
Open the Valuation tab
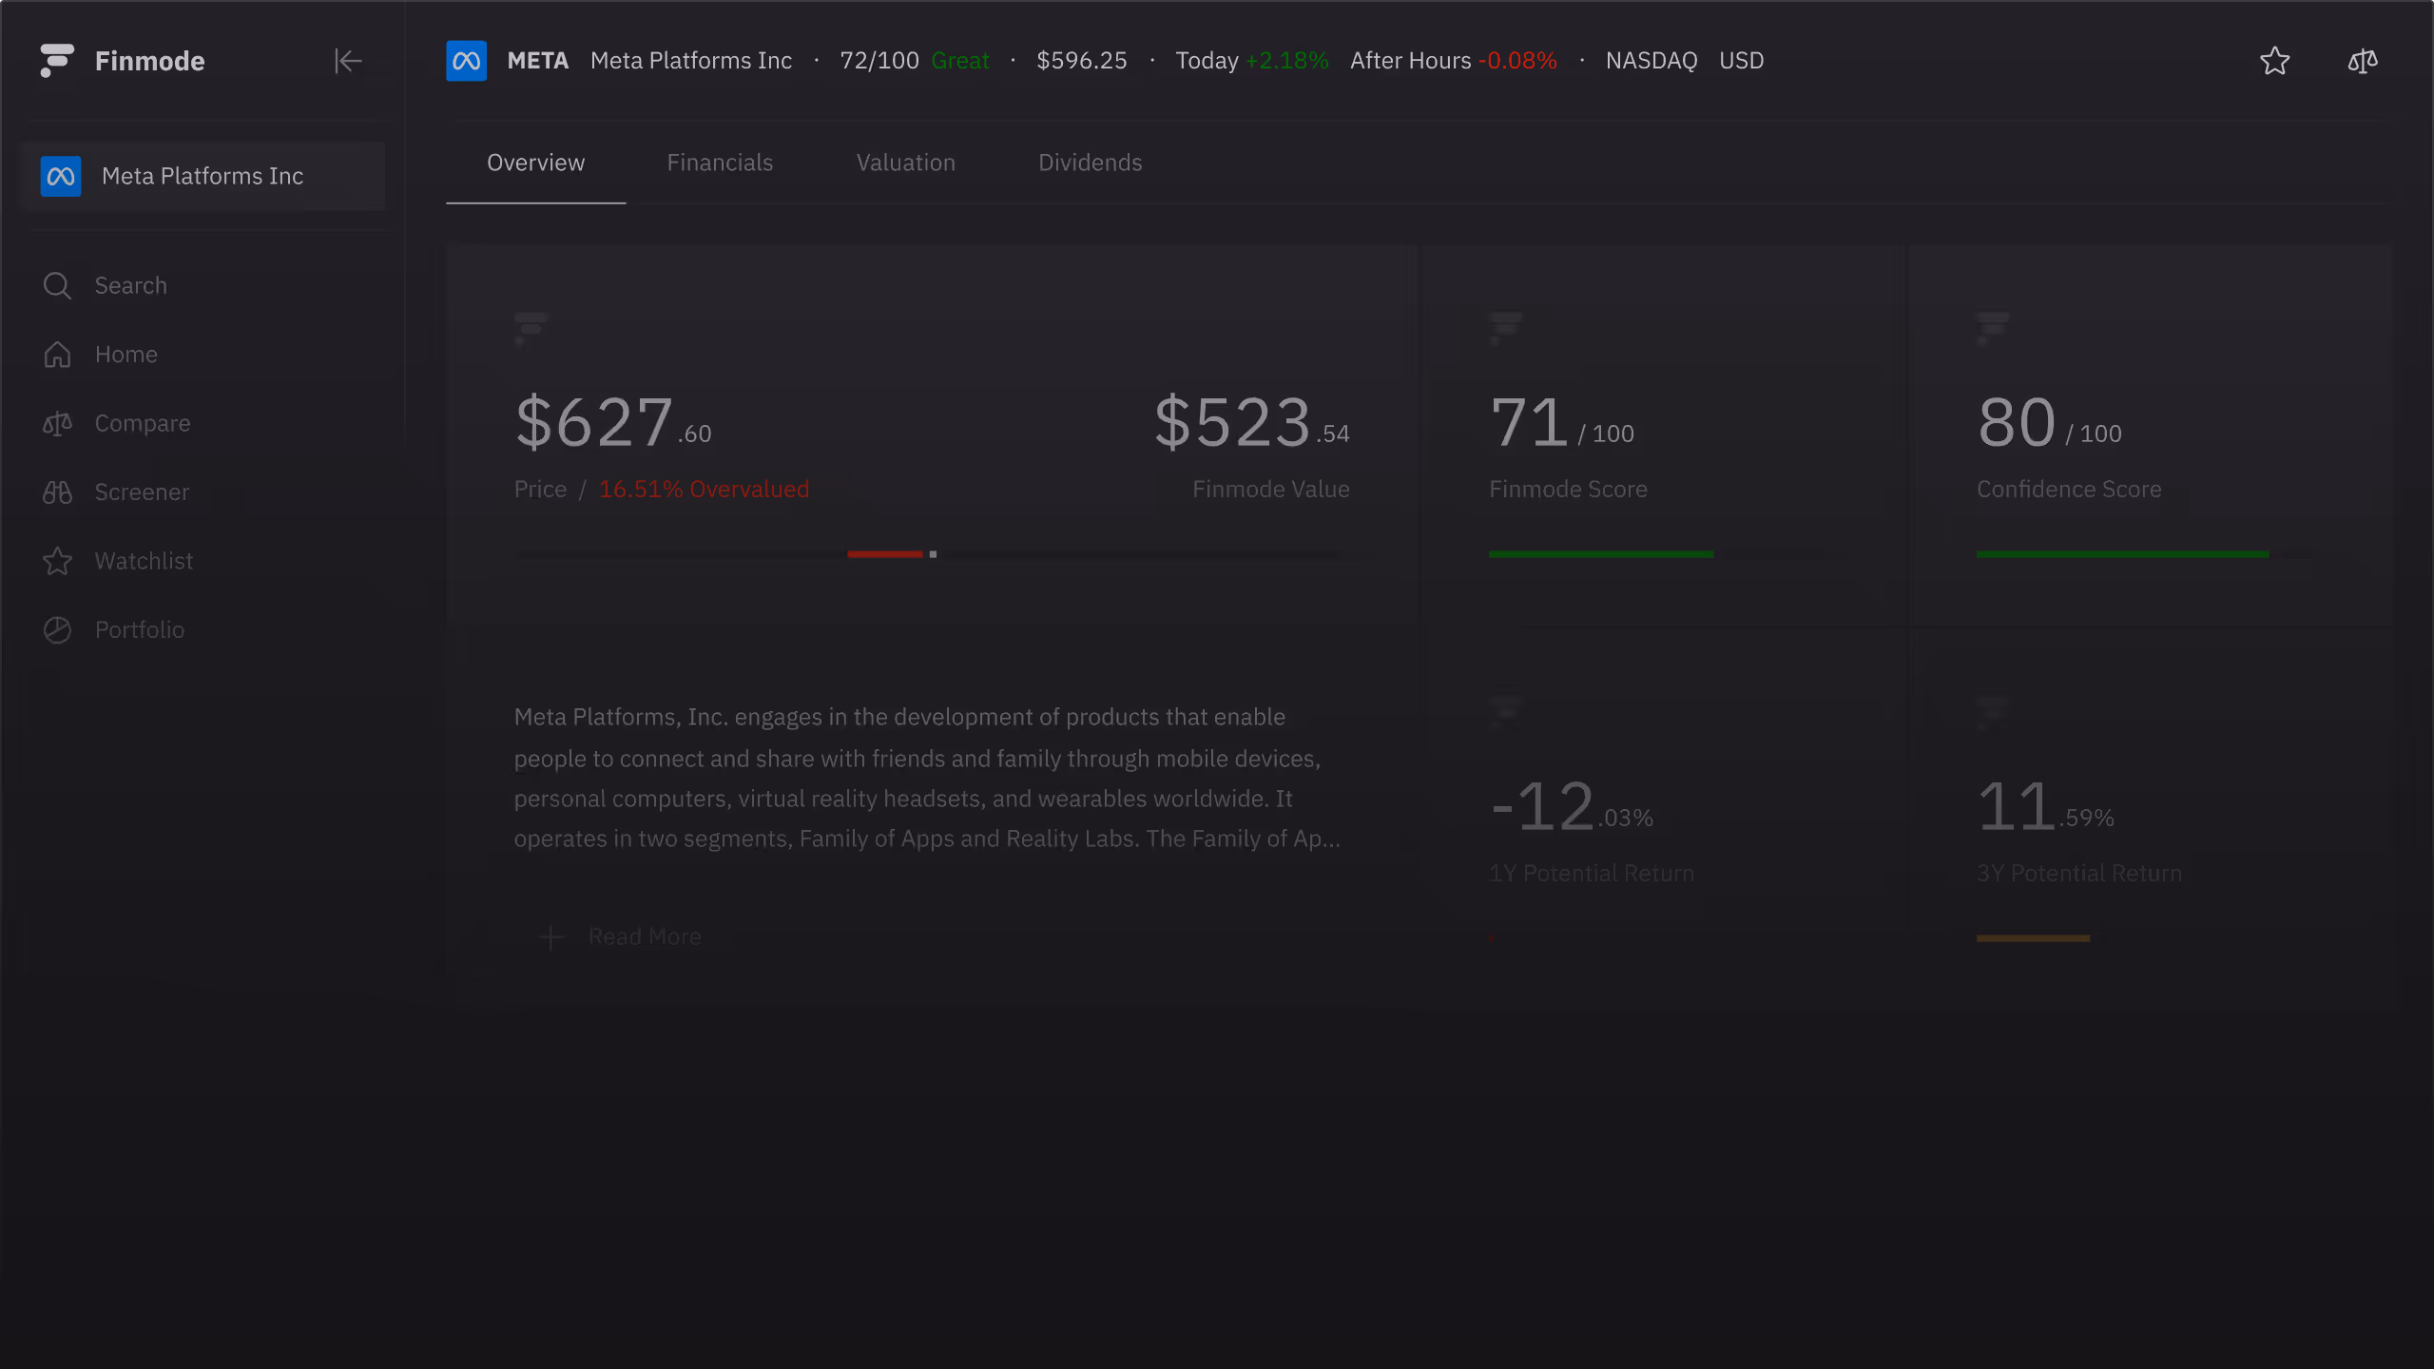point(905,163)
